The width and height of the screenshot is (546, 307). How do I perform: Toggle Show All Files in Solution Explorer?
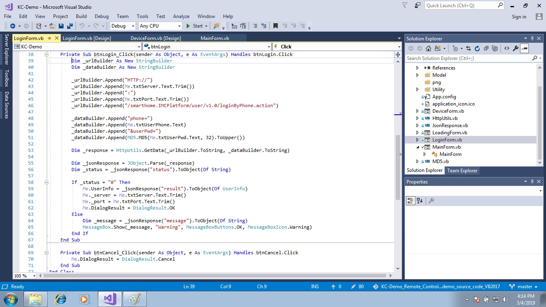coord(495,48)
